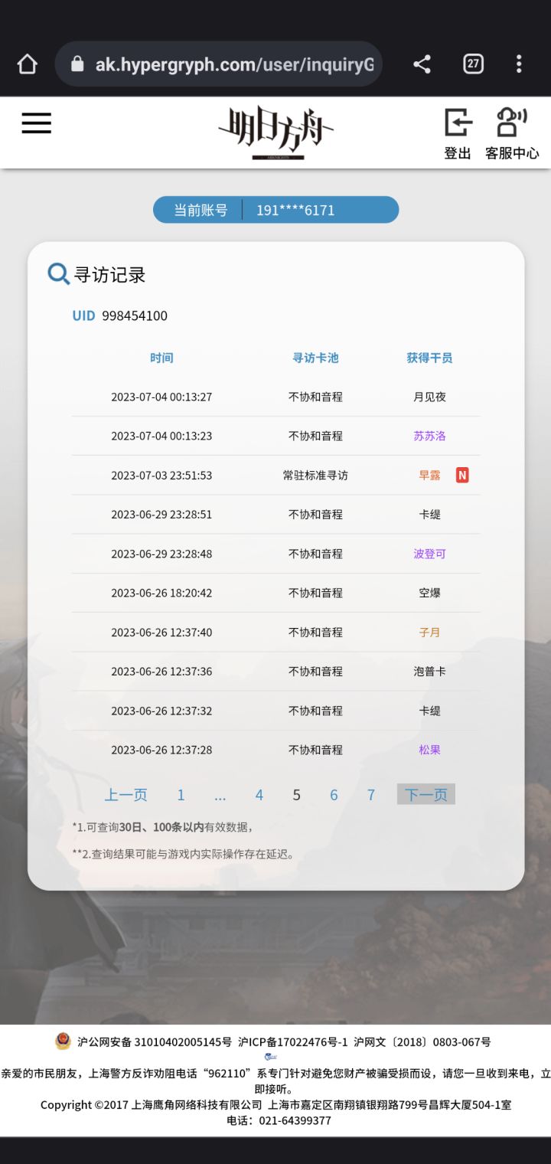Screen dimensions: 551x1164
Task: Tap operator name 月见夜
Action: (x=429, y=397)
